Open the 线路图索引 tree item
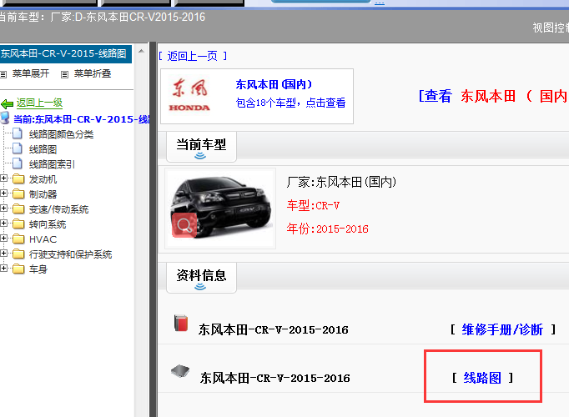 (x=52, y=164)
